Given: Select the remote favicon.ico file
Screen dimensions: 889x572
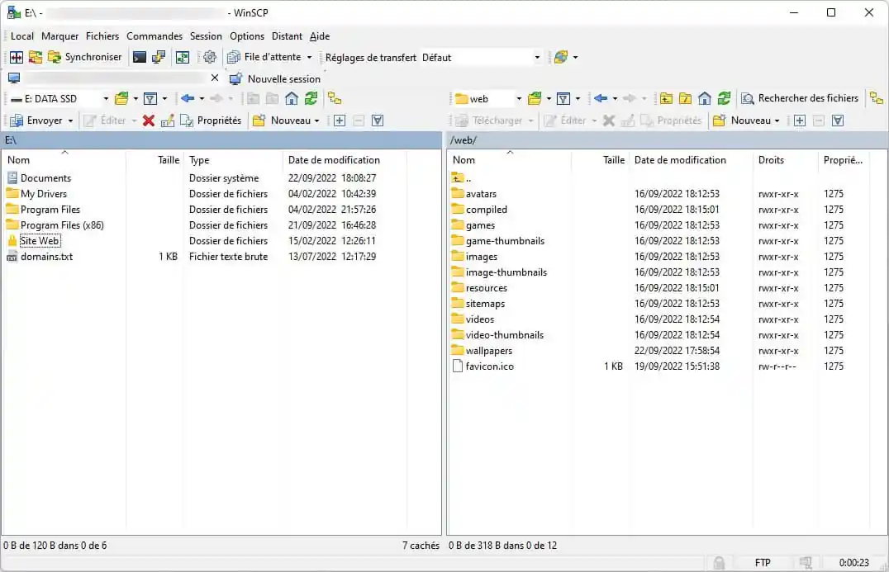Looking at the screenshot, I should point(490,366).
